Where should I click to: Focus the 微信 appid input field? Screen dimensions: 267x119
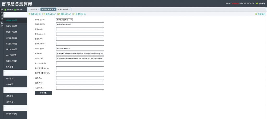(x=80, y=29)
